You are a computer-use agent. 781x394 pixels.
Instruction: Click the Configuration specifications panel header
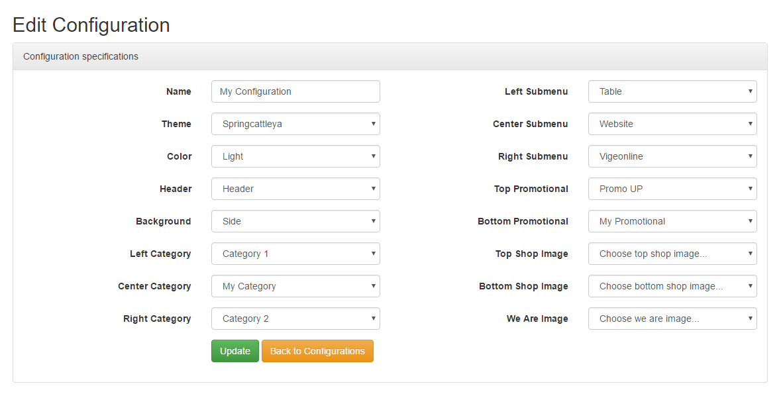click(390, 56)
